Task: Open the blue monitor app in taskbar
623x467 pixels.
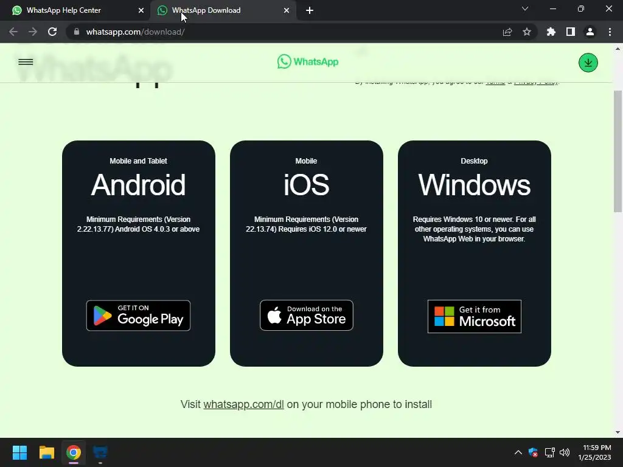Action: point(100,452)
